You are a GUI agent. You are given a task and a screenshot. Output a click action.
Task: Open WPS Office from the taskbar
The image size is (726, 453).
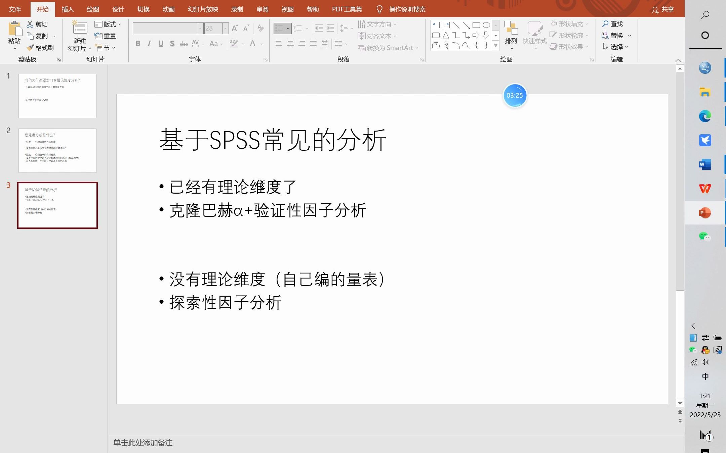705,189
